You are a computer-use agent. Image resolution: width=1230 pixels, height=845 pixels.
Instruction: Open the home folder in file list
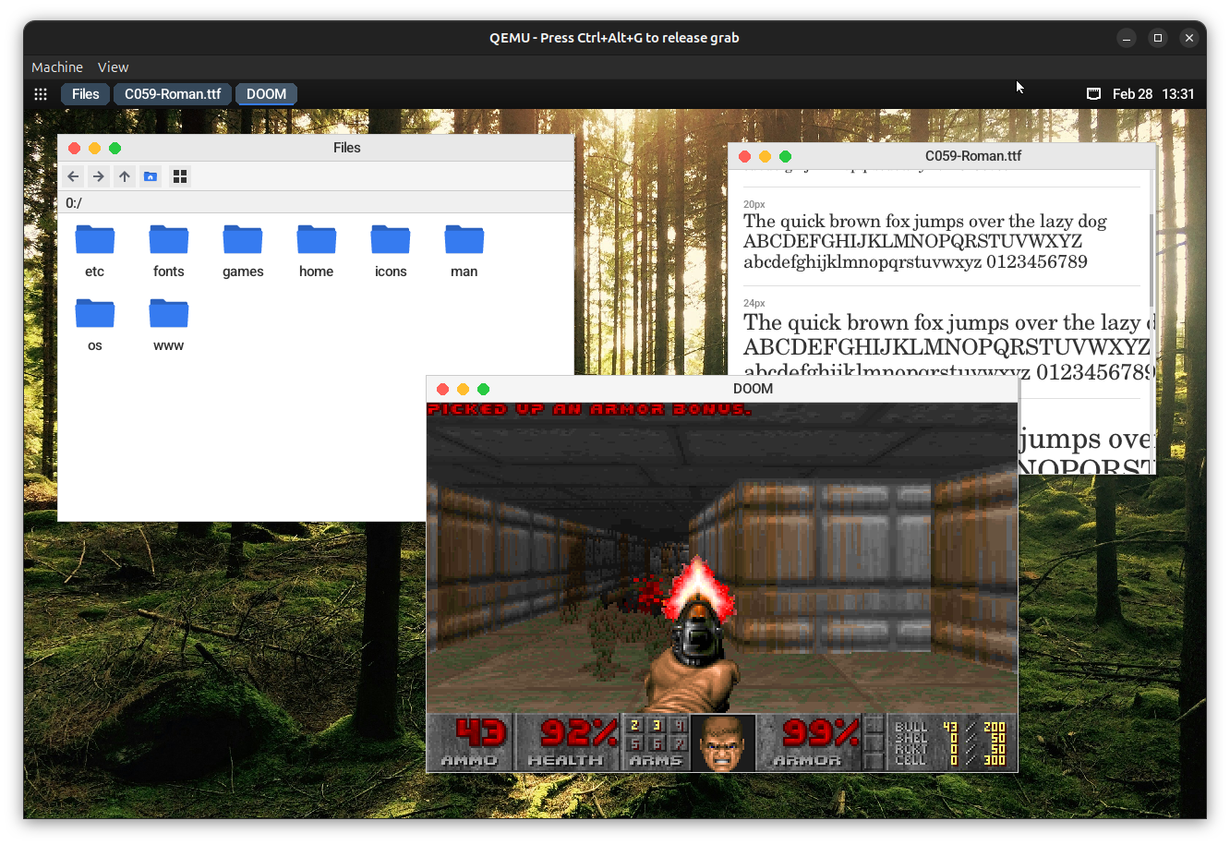coord(317,251)
